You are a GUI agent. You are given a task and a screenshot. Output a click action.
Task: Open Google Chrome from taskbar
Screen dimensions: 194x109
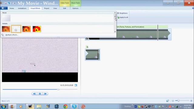(65, 106)
